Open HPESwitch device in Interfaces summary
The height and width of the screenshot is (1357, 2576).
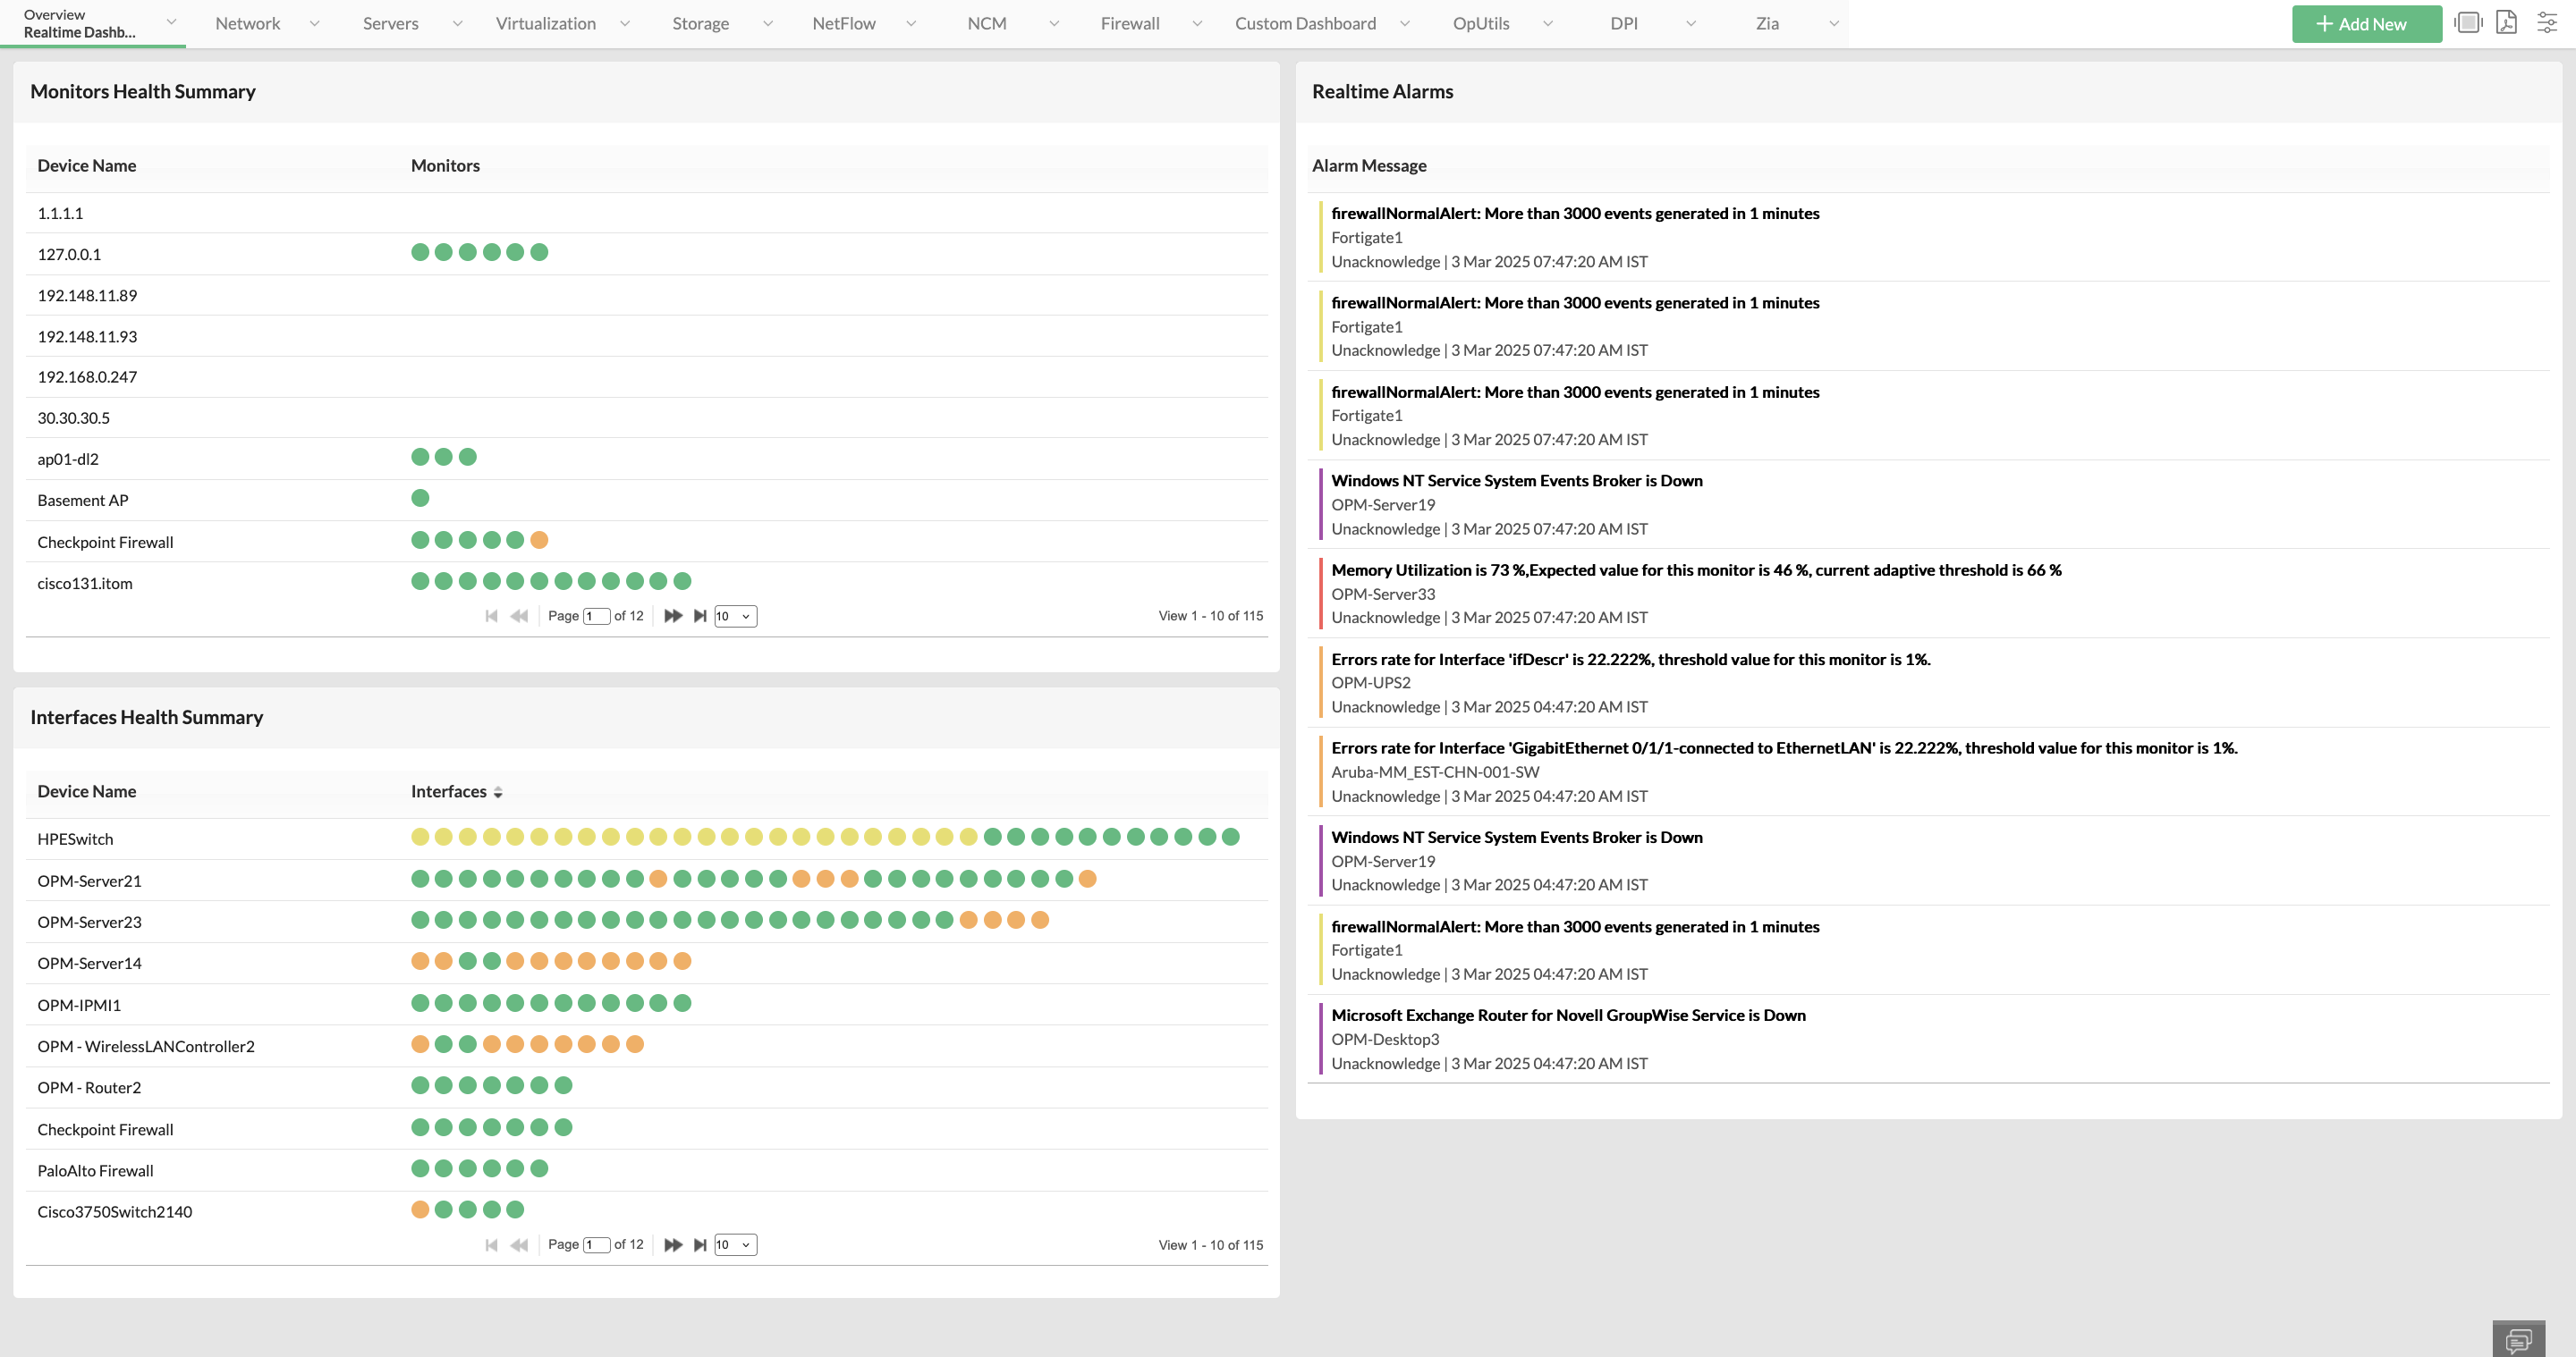coord(75,839)
